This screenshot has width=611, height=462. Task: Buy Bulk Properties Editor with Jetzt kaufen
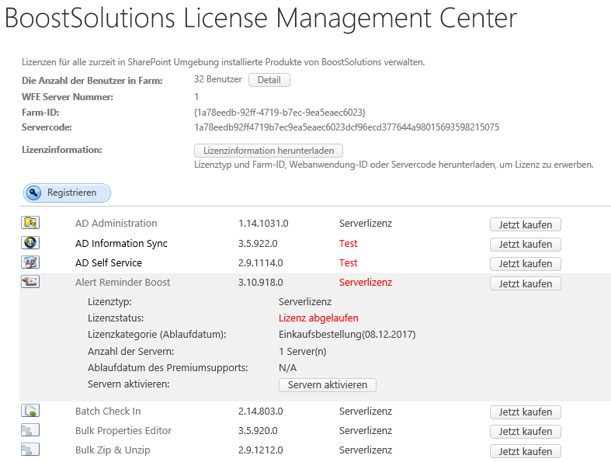click(526, 432)
